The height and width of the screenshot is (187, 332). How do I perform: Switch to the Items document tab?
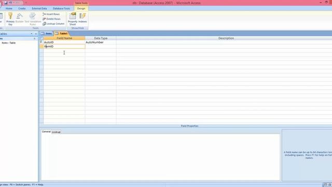click(x=46, y=33)
